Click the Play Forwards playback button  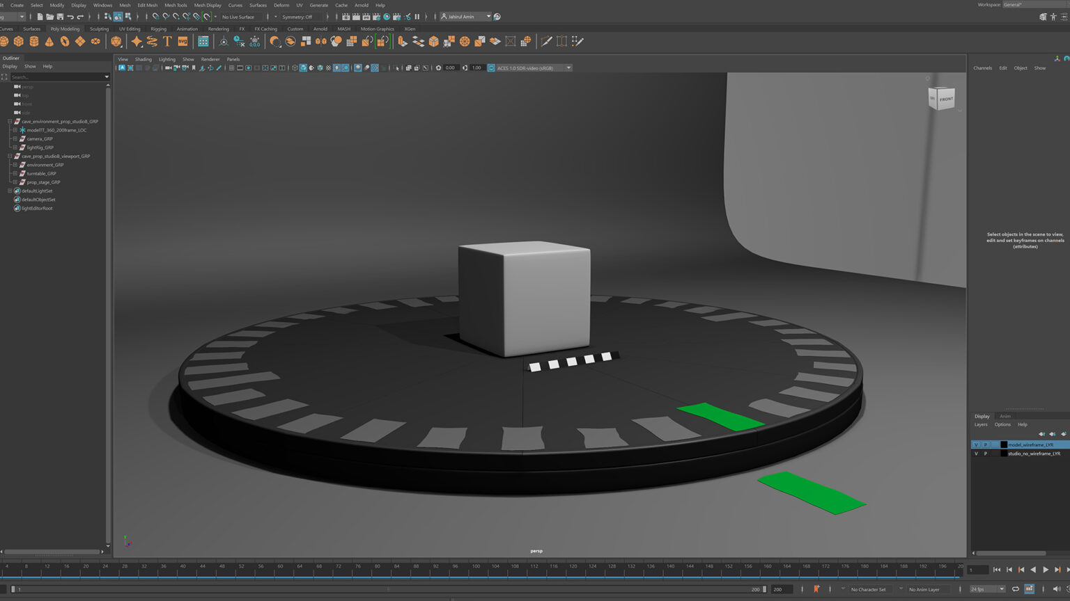point(1046,570)
